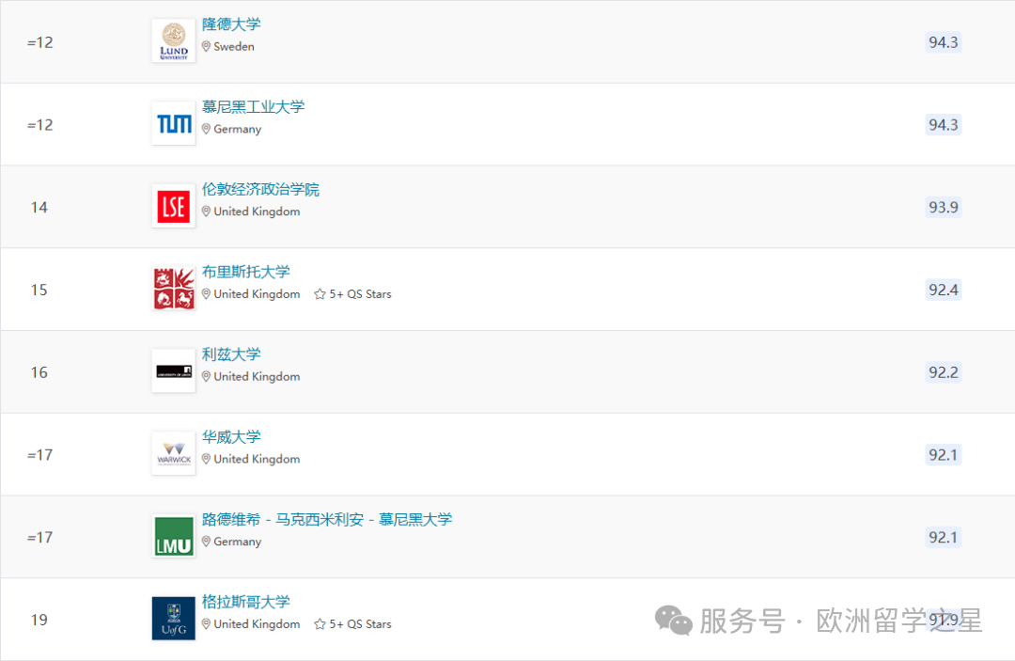Image resolution: width=1015 pixels, height=661 pixels.
Task: Open the 隆德大学 link
Action: tap(231, 24)
